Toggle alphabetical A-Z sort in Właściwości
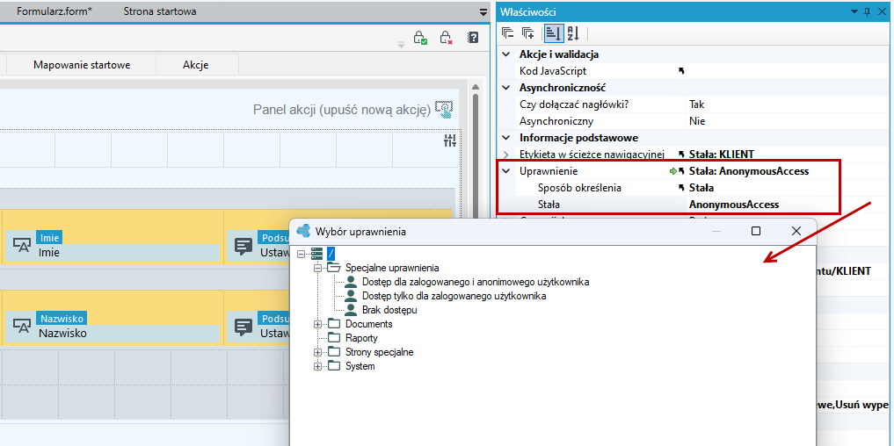Viewport: 894px width, 446px height. [573, 33]
